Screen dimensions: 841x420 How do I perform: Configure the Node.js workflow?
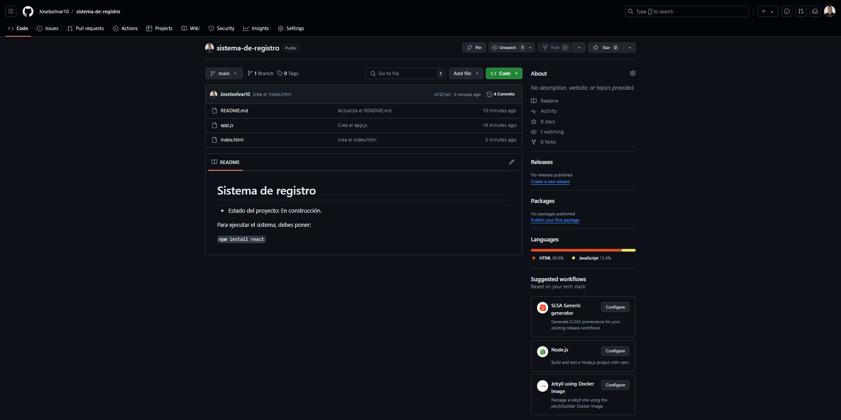click(x=615, y=351)
